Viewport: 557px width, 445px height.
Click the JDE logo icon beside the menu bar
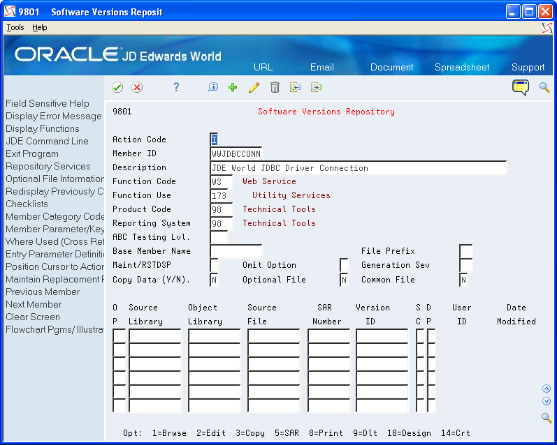(x=547, y=28)
